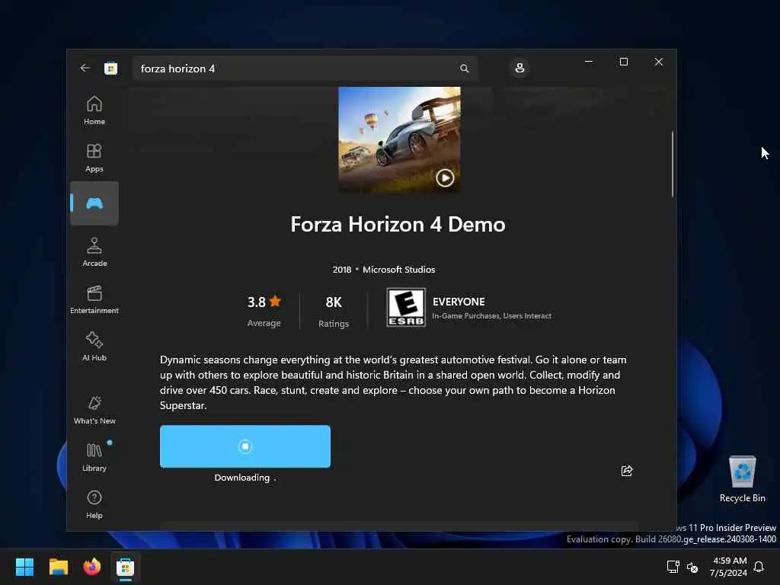Go back with the back arrow

85,68
